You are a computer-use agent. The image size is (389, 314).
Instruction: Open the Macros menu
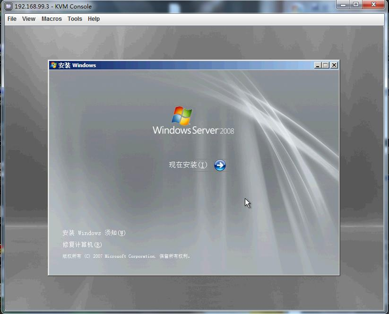[x=51, y=19]
